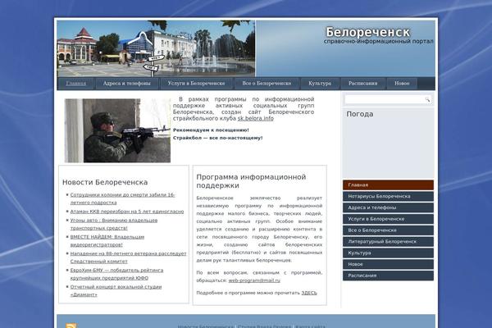
Task: Click the search magnifier icon
Action: click(x=427, y=99)
